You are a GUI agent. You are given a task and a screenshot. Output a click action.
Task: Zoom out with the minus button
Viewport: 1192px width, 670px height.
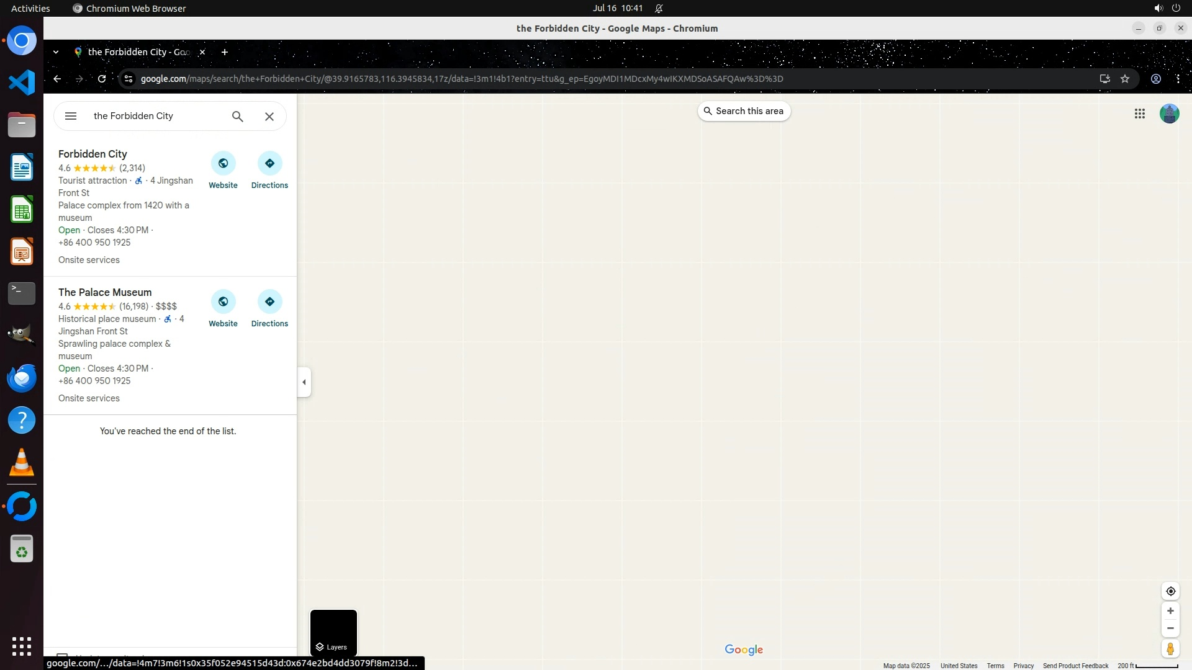coord(1170,628)
